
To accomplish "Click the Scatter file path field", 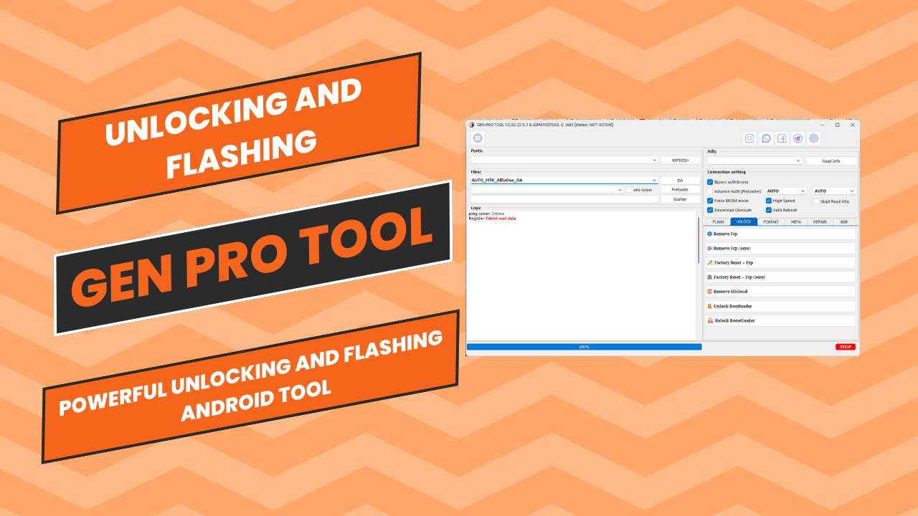I will pos(564,199).
